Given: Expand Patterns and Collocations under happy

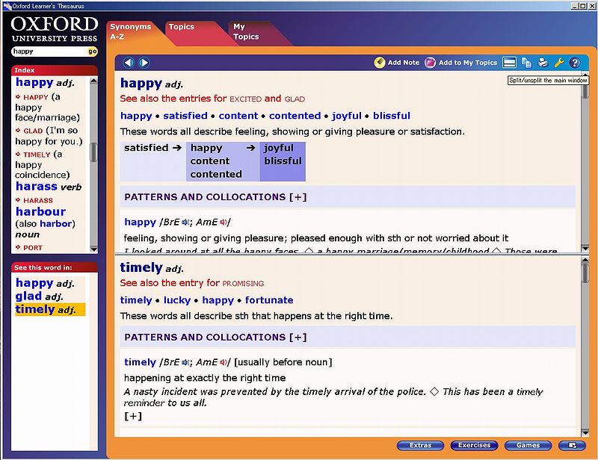Looking at the screenshot, I should pyautogui.click(x=298, y=197).
